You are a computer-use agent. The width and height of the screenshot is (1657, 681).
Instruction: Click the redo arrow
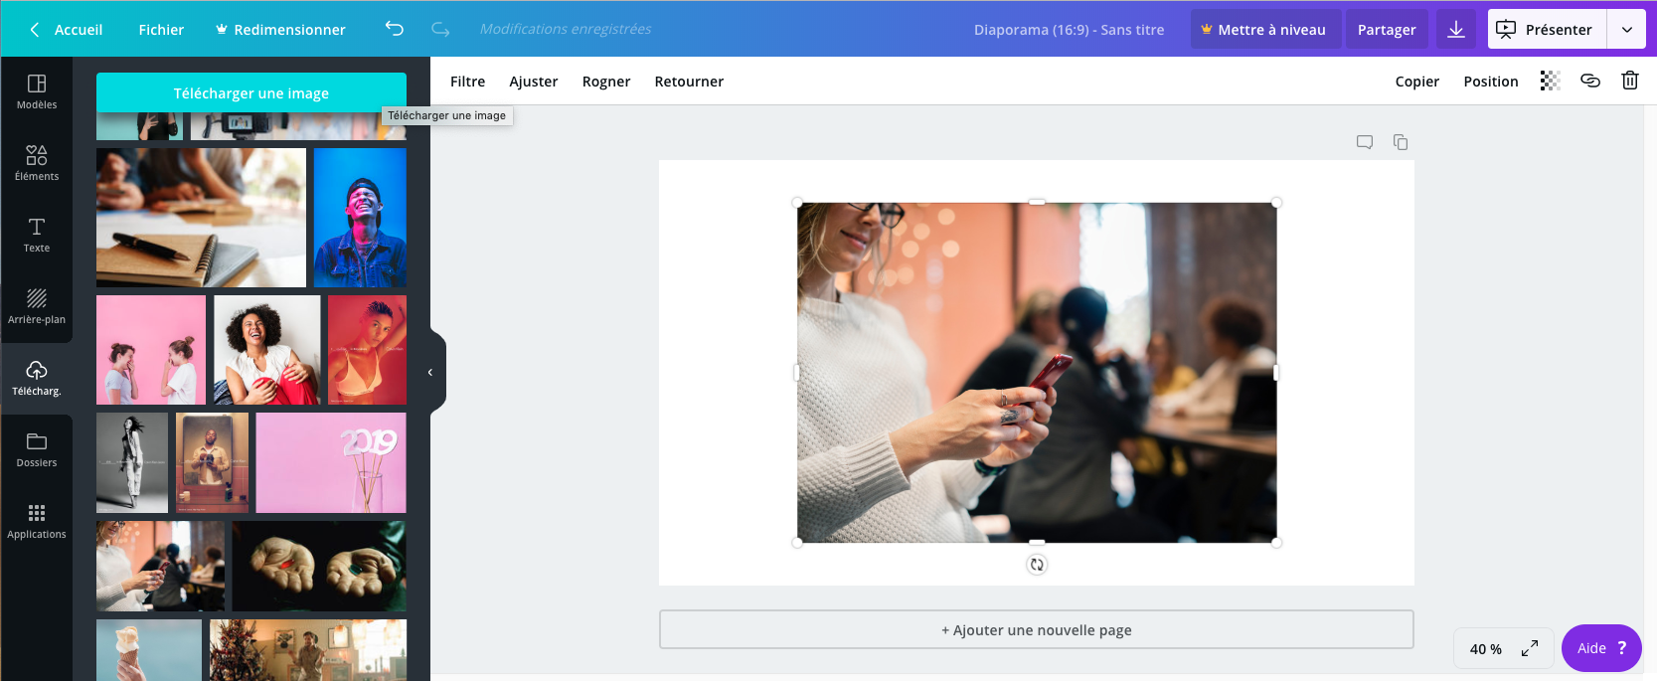click(440, 29)
